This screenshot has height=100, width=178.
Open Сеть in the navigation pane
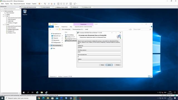[x=54, y=48]
